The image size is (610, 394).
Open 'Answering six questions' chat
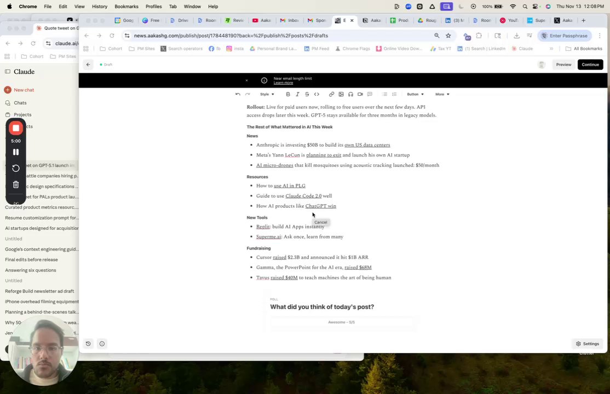(30, 270)
